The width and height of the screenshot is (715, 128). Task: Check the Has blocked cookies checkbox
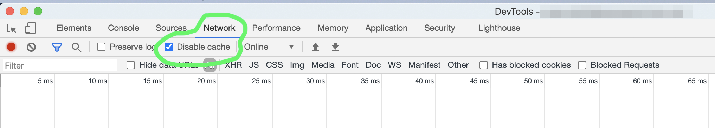484,65
